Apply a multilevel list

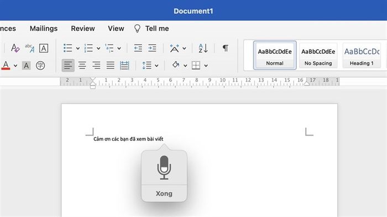[109, 48]
